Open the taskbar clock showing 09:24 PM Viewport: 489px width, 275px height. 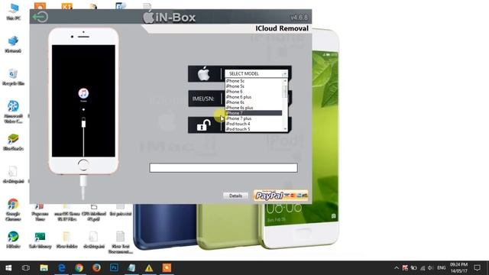(x=458, y=268)
